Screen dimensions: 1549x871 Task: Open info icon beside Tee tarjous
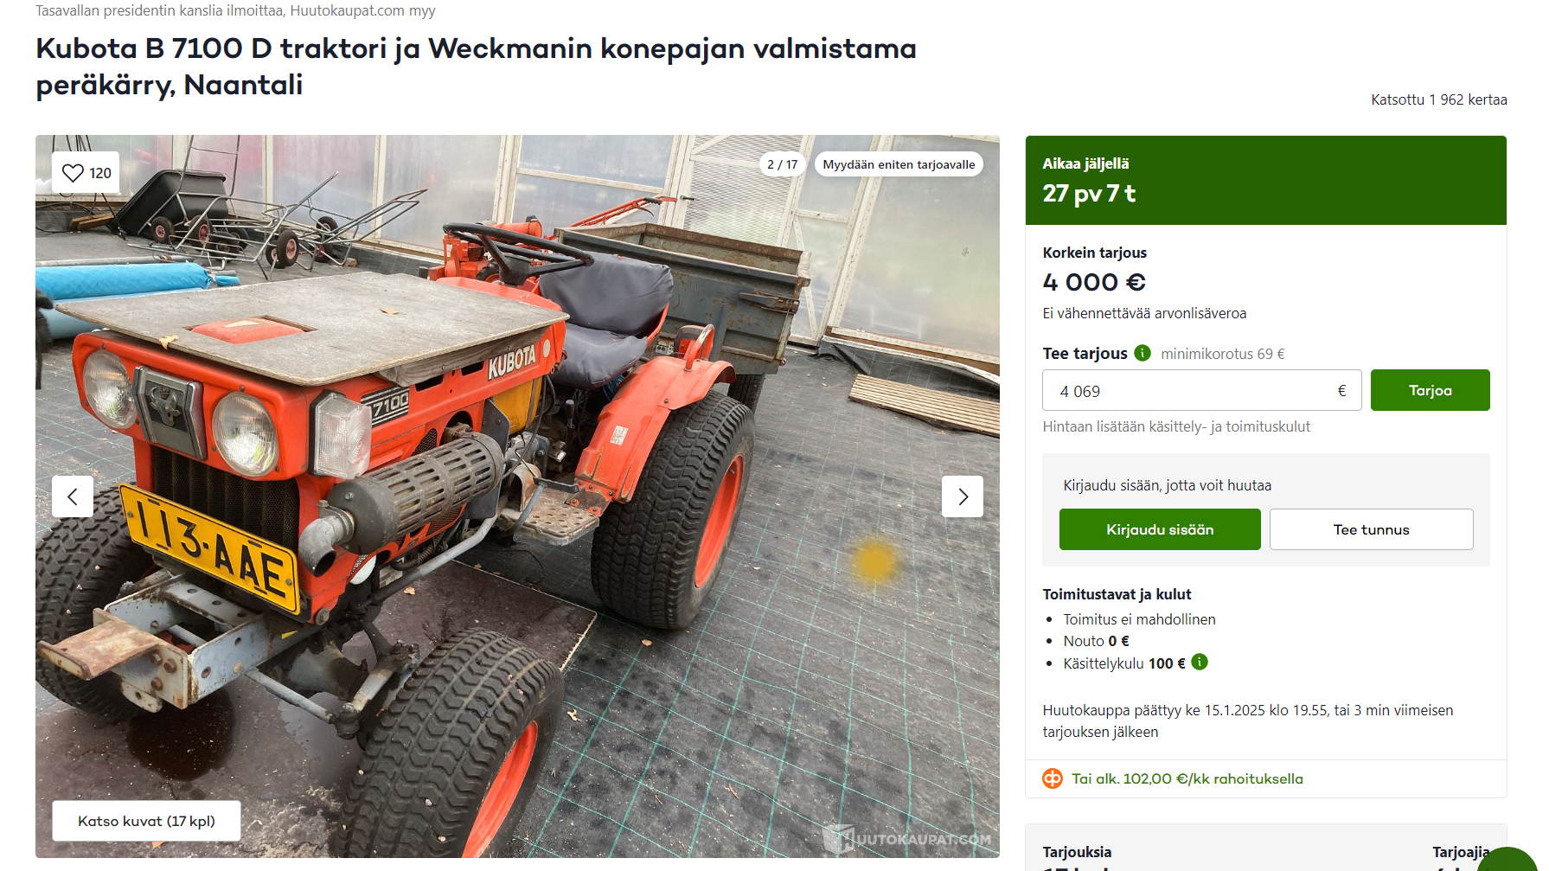[1143, 353]
